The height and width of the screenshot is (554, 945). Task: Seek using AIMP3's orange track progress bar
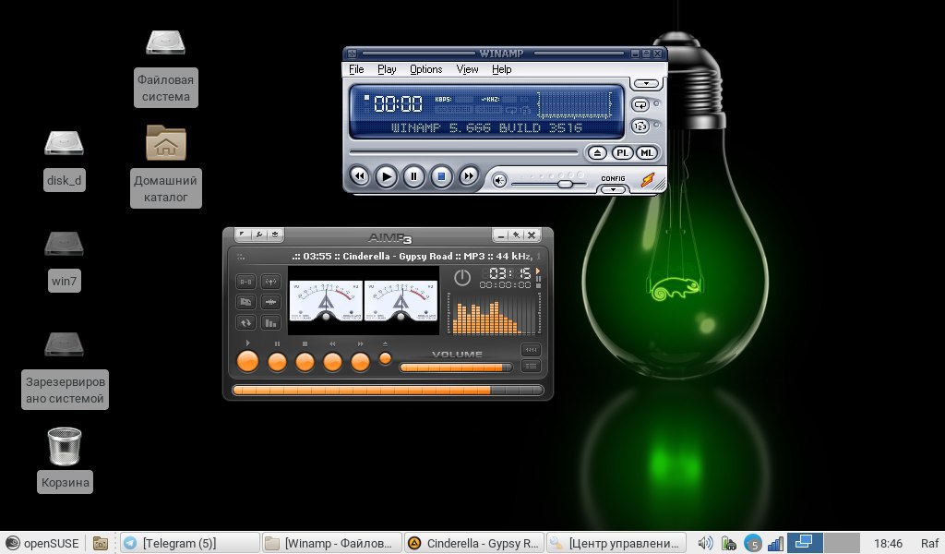[x=388, y=391]
